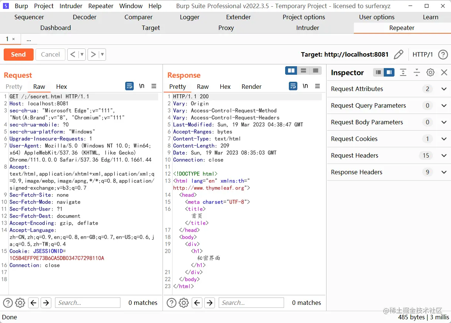This screenshot has height=323, width=451.
Task: Open HTTP/1 protocol selector
Action: click(423, 55)
